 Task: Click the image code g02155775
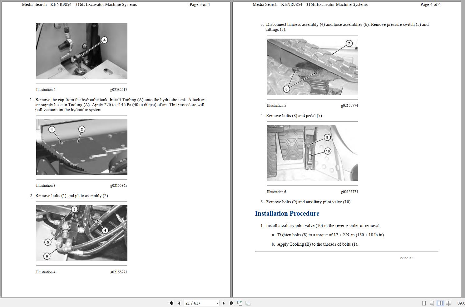pyautogui.click(x=349, y=192)
